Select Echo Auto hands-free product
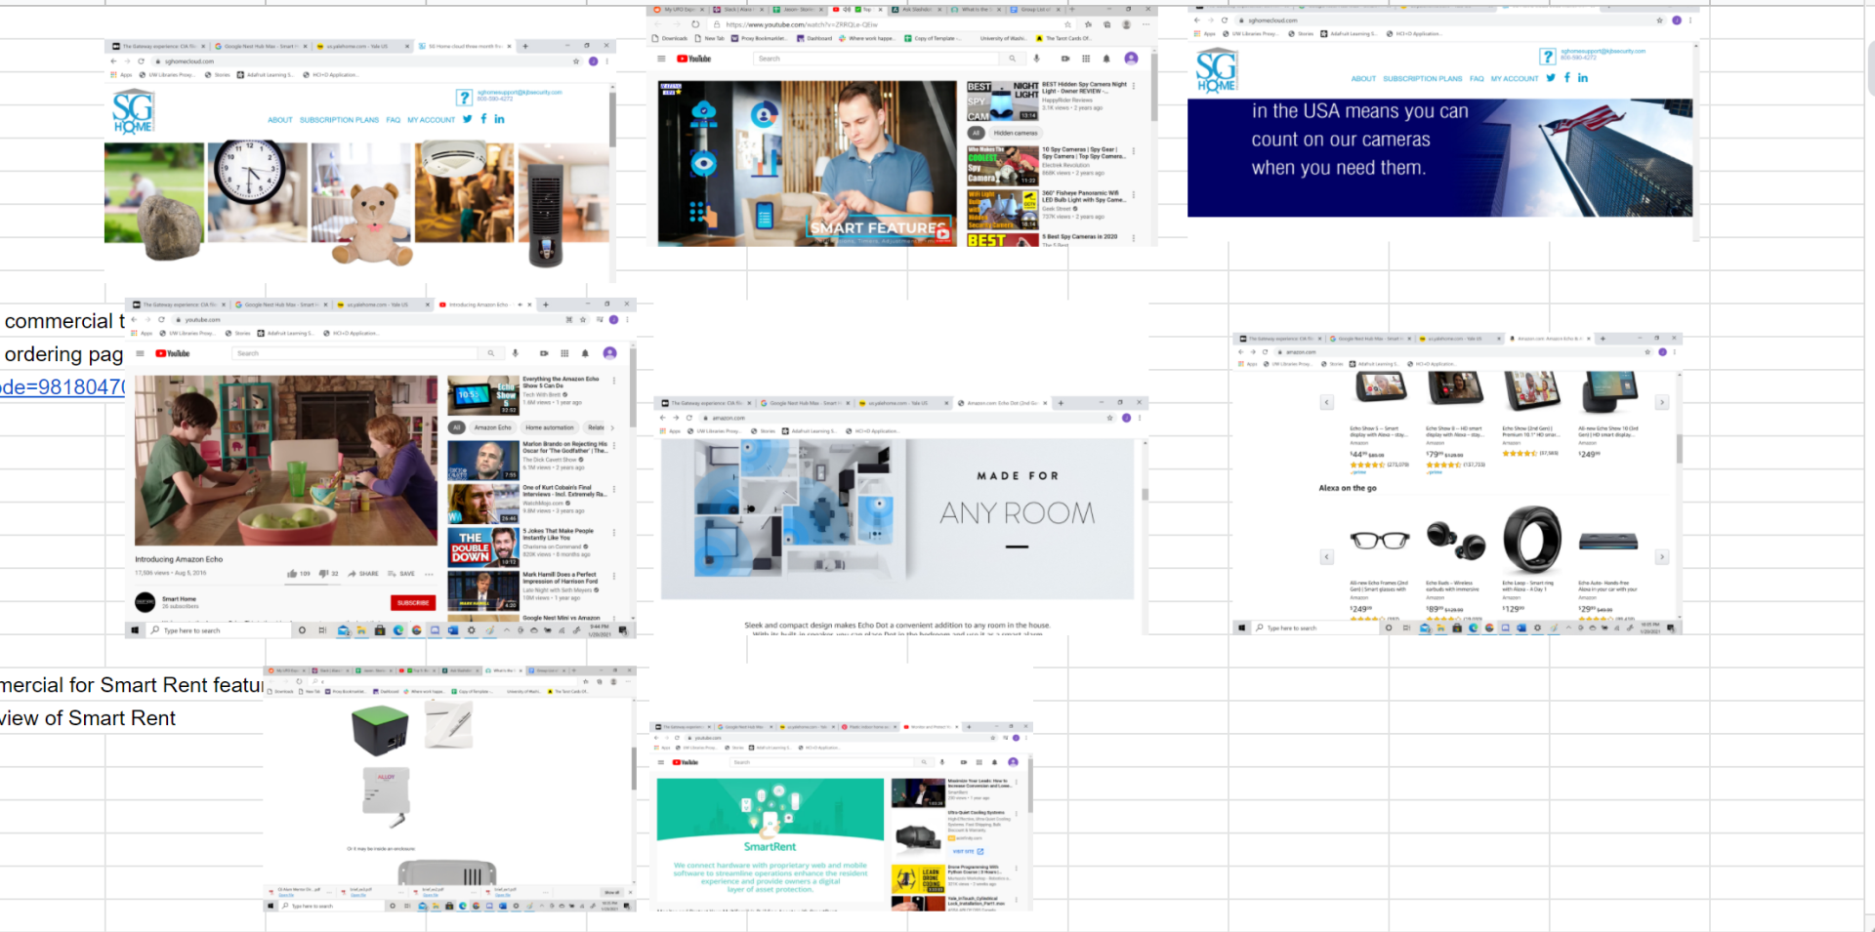Screen dimensions: 1875x932 click(x=1607, y=542)
